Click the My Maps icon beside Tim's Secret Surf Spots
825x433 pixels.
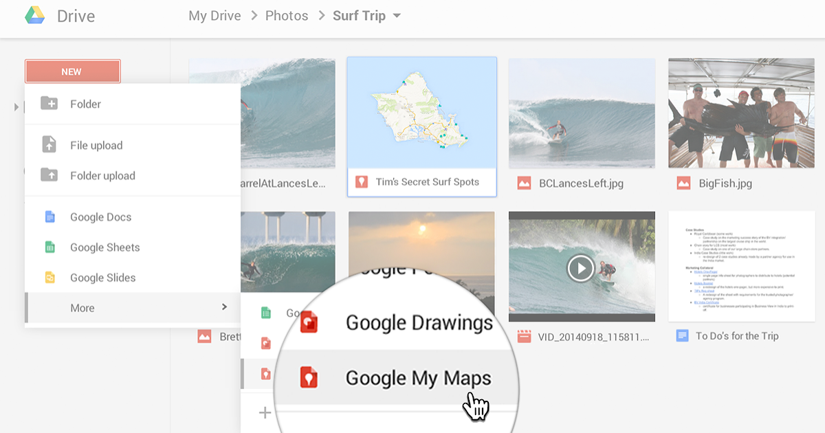(x=361, y=182)
